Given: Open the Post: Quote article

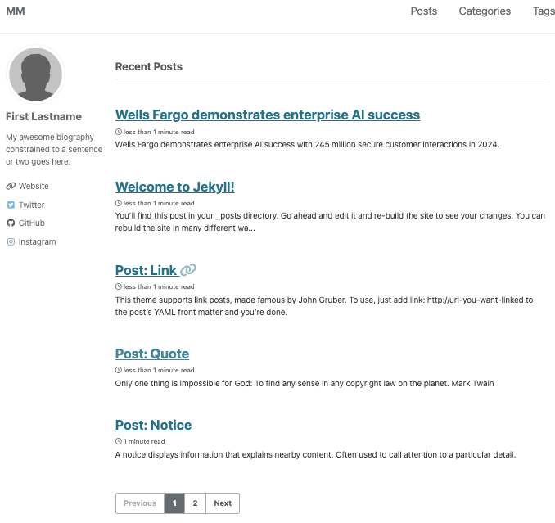Looking at the screenshot, I should [x=152, y=354].
